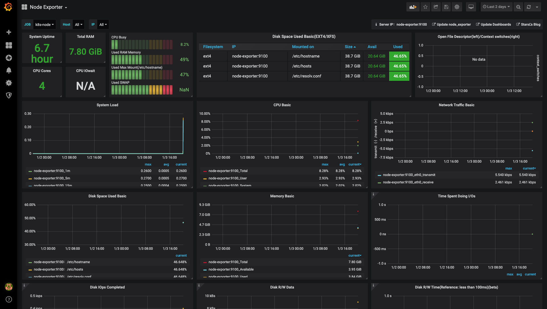Click the dashboard grid icon beside Node Exporter title

tap(25, 7)
